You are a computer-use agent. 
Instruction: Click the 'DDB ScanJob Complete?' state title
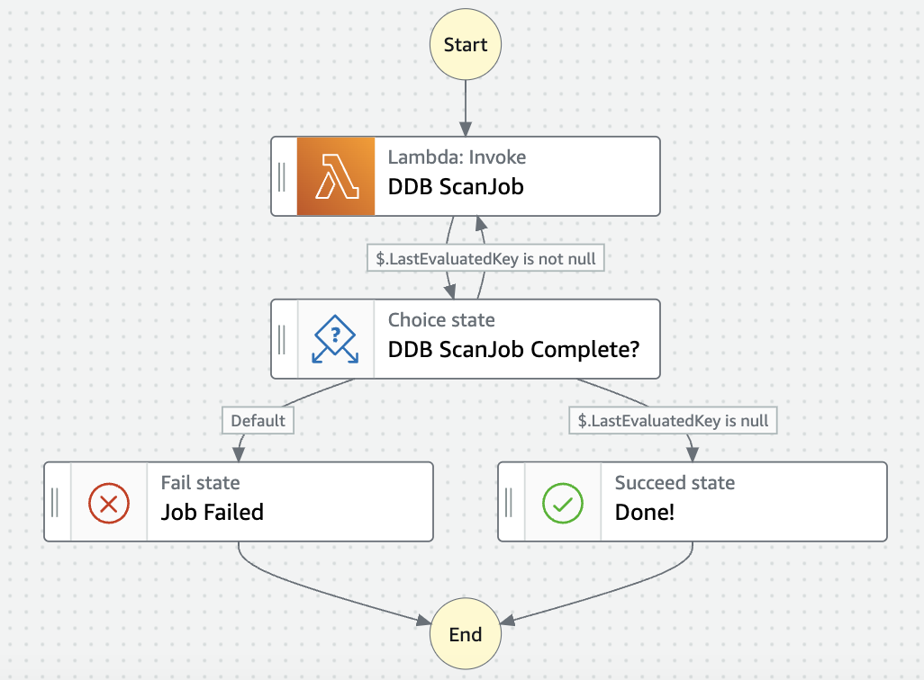513,349
